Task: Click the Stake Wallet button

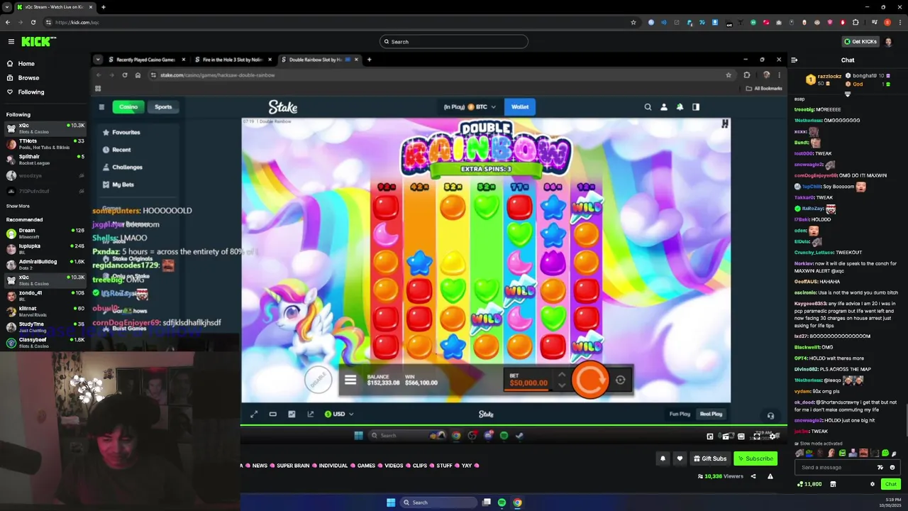Action: point(520,107)
